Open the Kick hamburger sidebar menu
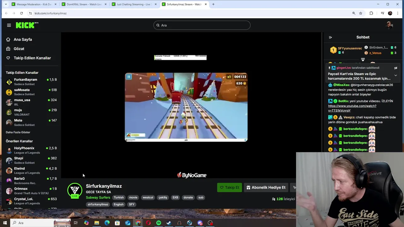This screenshot has width=404, height=227. (x=9, y=25)
